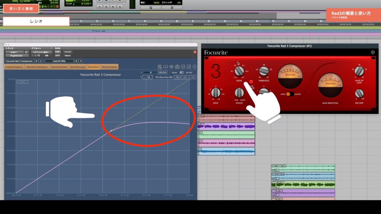Toggle the Ramp / Att/Rel switch
The height and width of the screenshot is (214, 381).
[182, 72]
